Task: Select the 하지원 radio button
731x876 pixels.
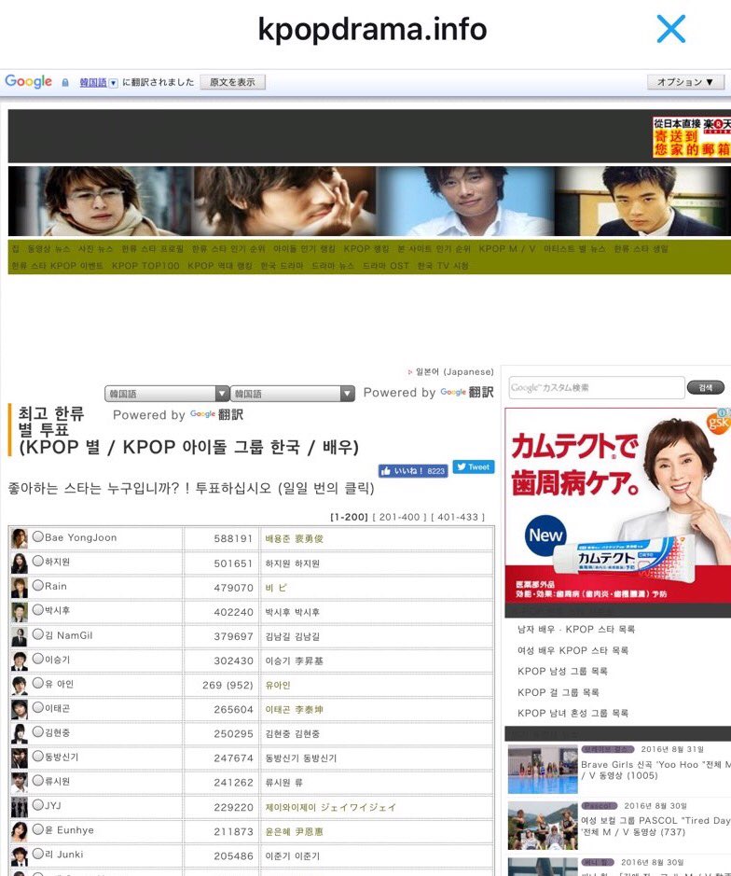Action: click(x=38, y=561)
